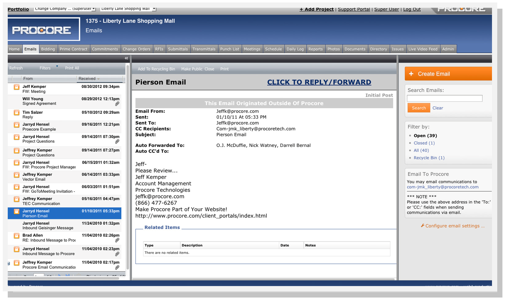Click the CLICK TO REPLY/FORWARD link
Viewport: 505px width, 300px height.
click(319, 82)
